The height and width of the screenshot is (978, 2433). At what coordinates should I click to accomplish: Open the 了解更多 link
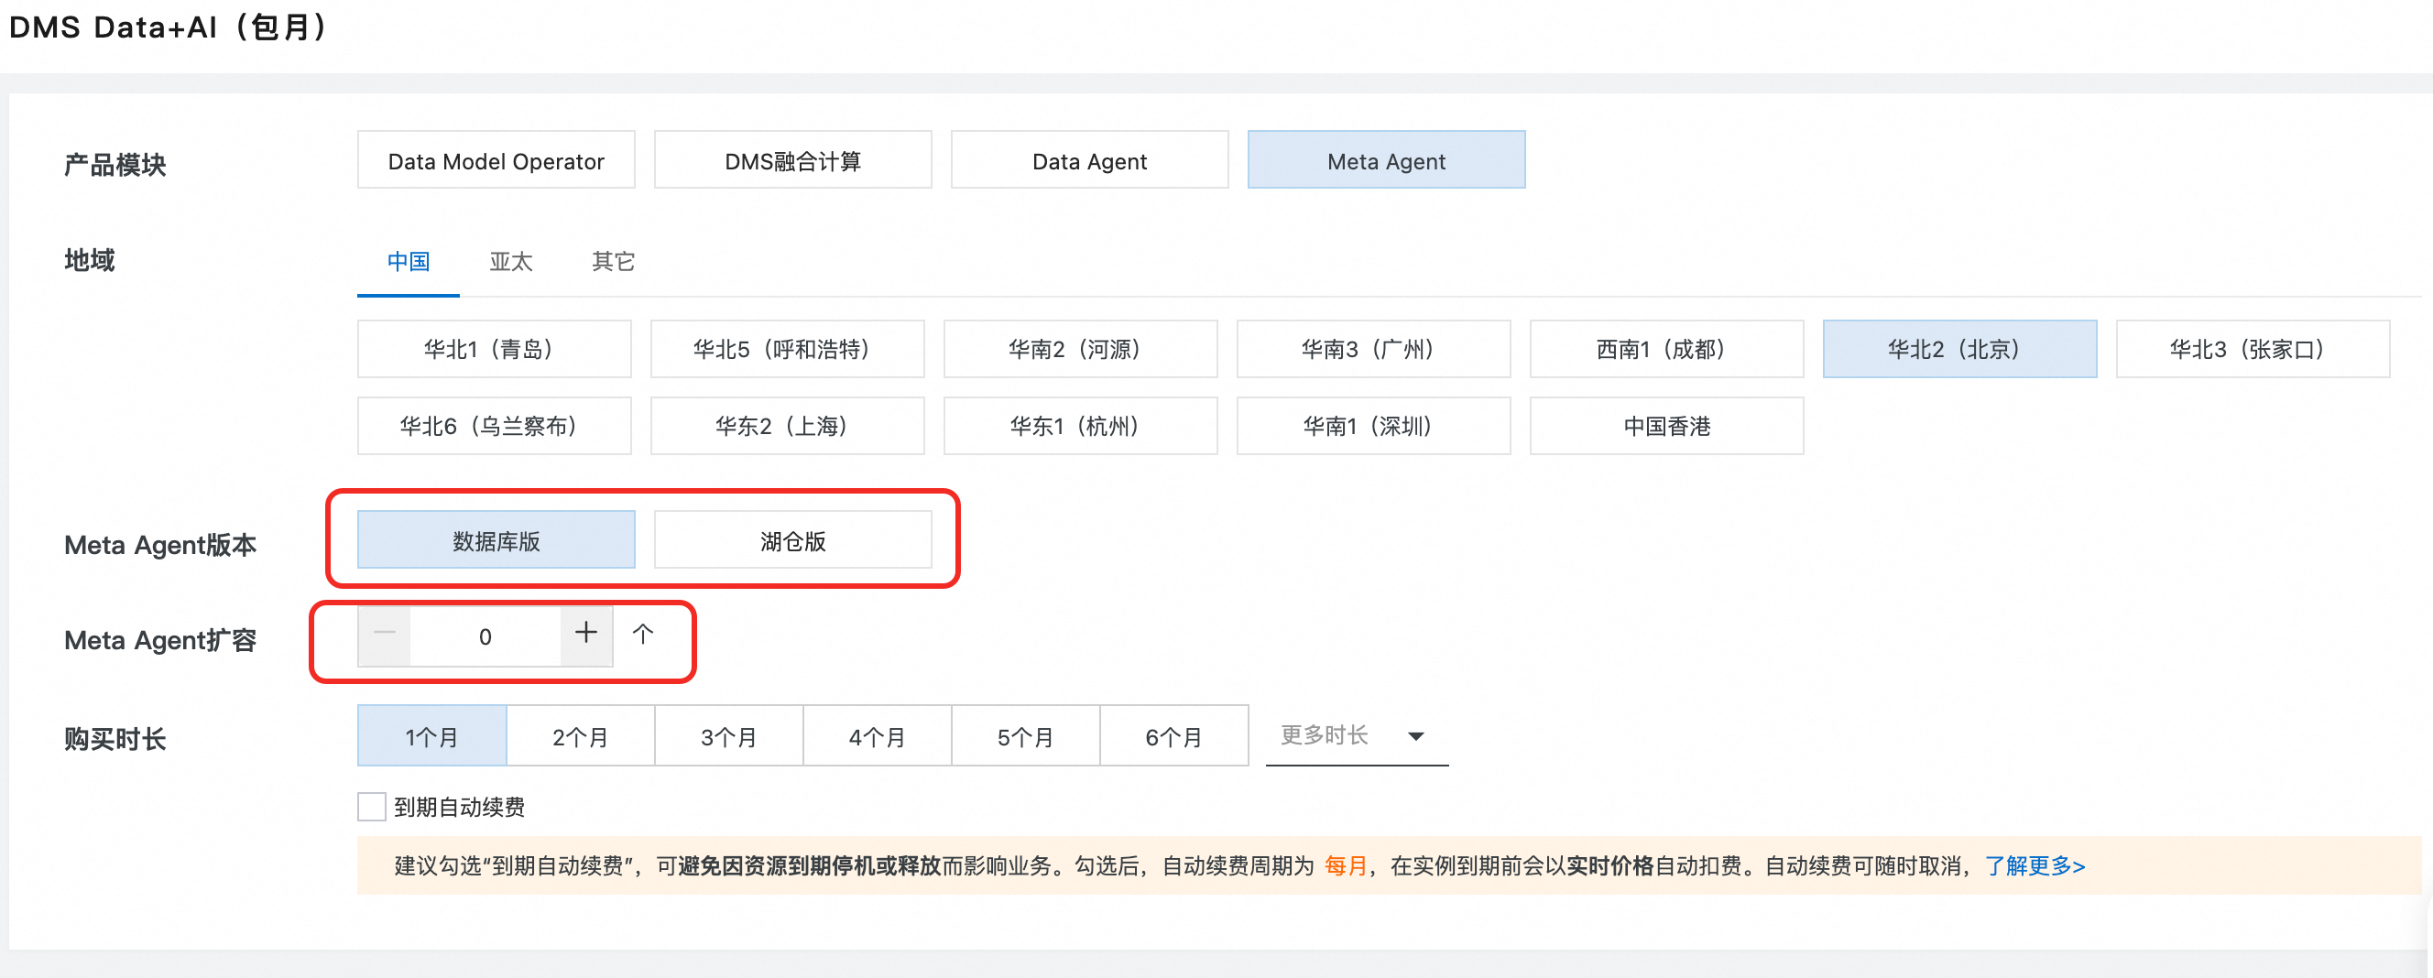pos(2035,865)
